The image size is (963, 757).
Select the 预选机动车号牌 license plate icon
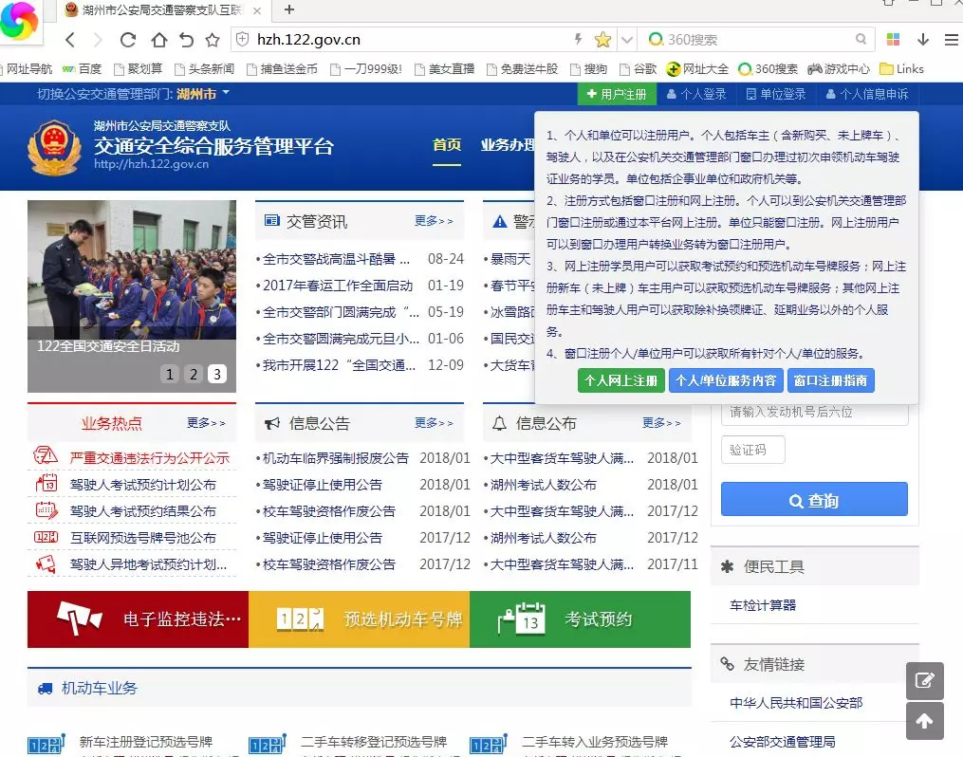304,619
